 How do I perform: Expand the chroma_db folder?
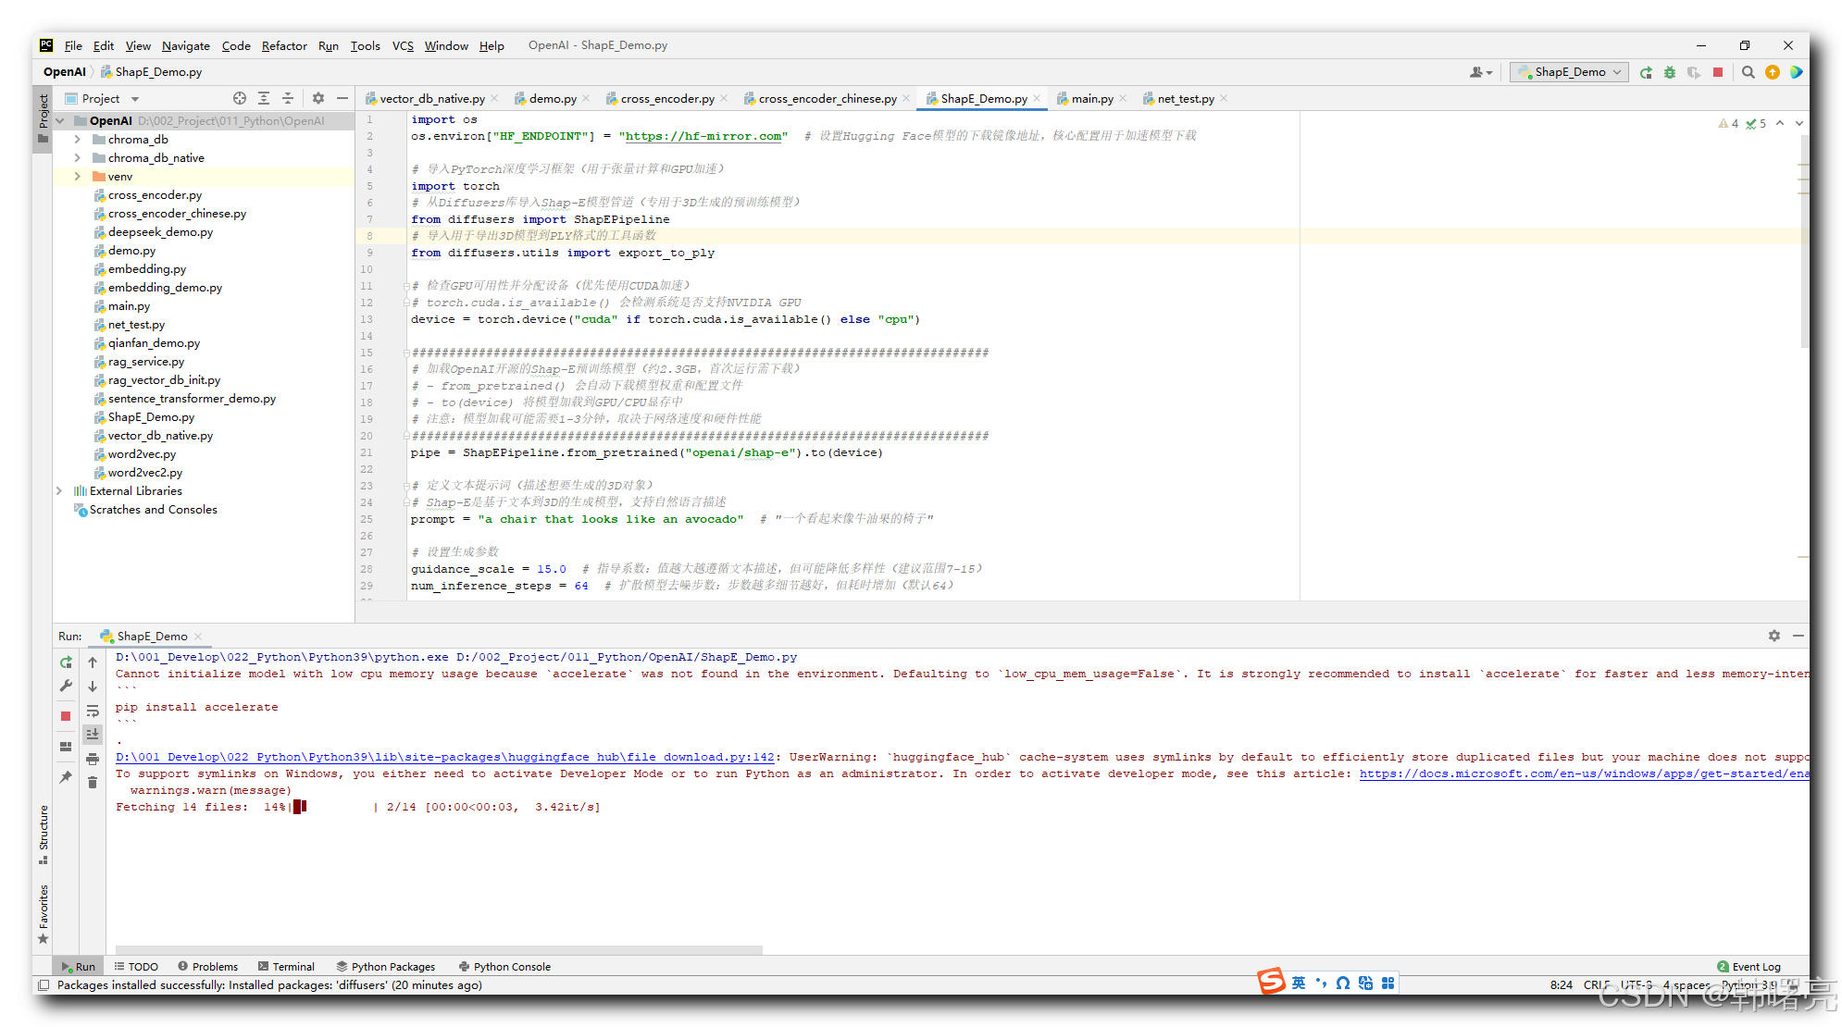[x=78, y=140]
